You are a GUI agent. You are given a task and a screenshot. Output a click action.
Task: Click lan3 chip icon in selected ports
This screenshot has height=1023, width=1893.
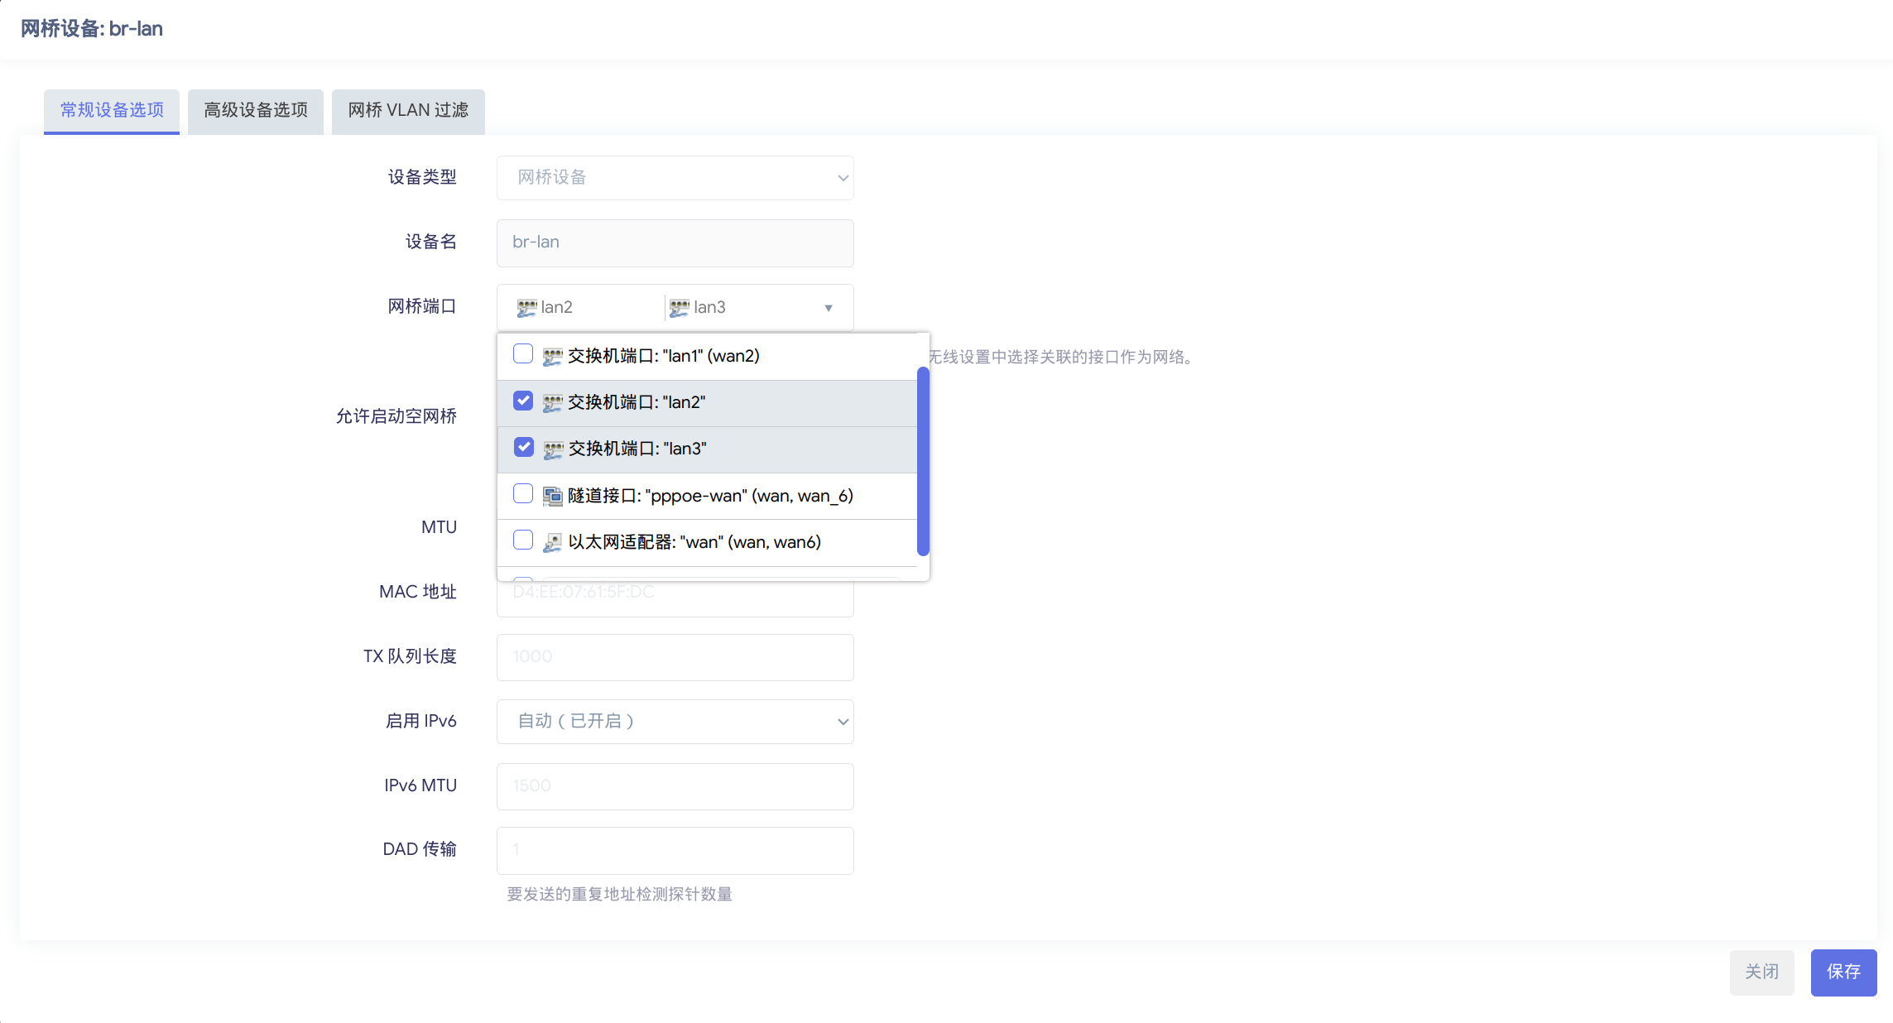click(x=679, y=308)
